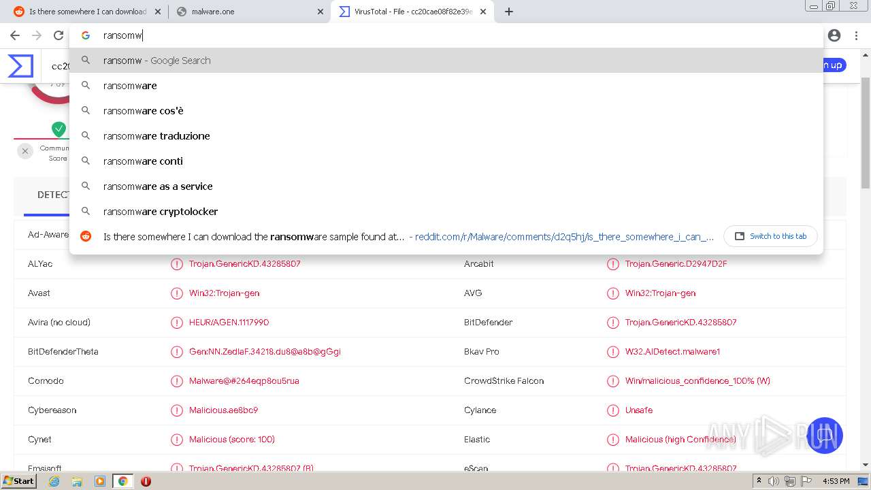Image resolution: width=871 pixels, height=490 pixels.
Task: Click the taskbar volume speaker icon
Action: click(x=774, y=481)
